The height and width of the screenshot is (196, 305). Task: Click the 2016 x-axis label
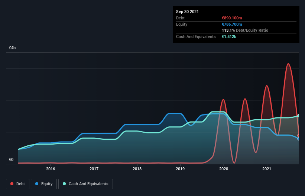51,169
